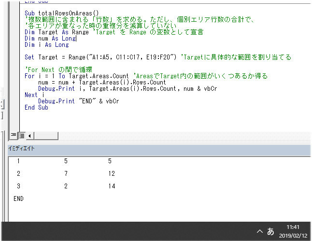Viewport: 312px width, 241px height.
Task: Click END in the Immediate window output
Action: pyautogui.click(x=18, y=198)
